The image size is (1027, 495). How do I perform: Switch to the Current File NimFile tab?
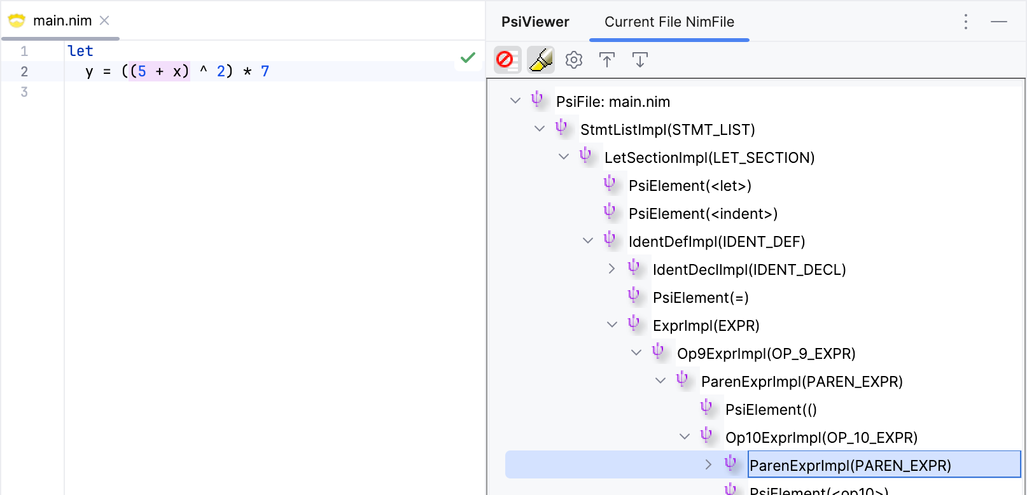[x=669, y=22]
